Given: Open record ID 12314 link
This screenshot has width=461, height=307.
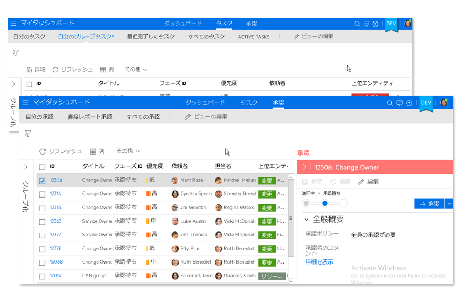Looking at the screenshot, I should click(x=55, y=193).
